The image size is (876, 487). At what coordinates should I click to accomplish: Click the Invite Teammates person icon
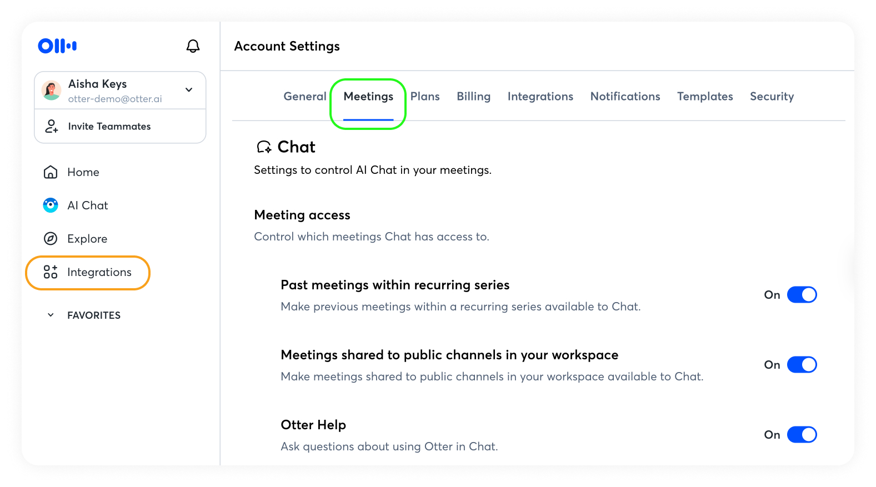pyautogui.click(x=51, y=127)
